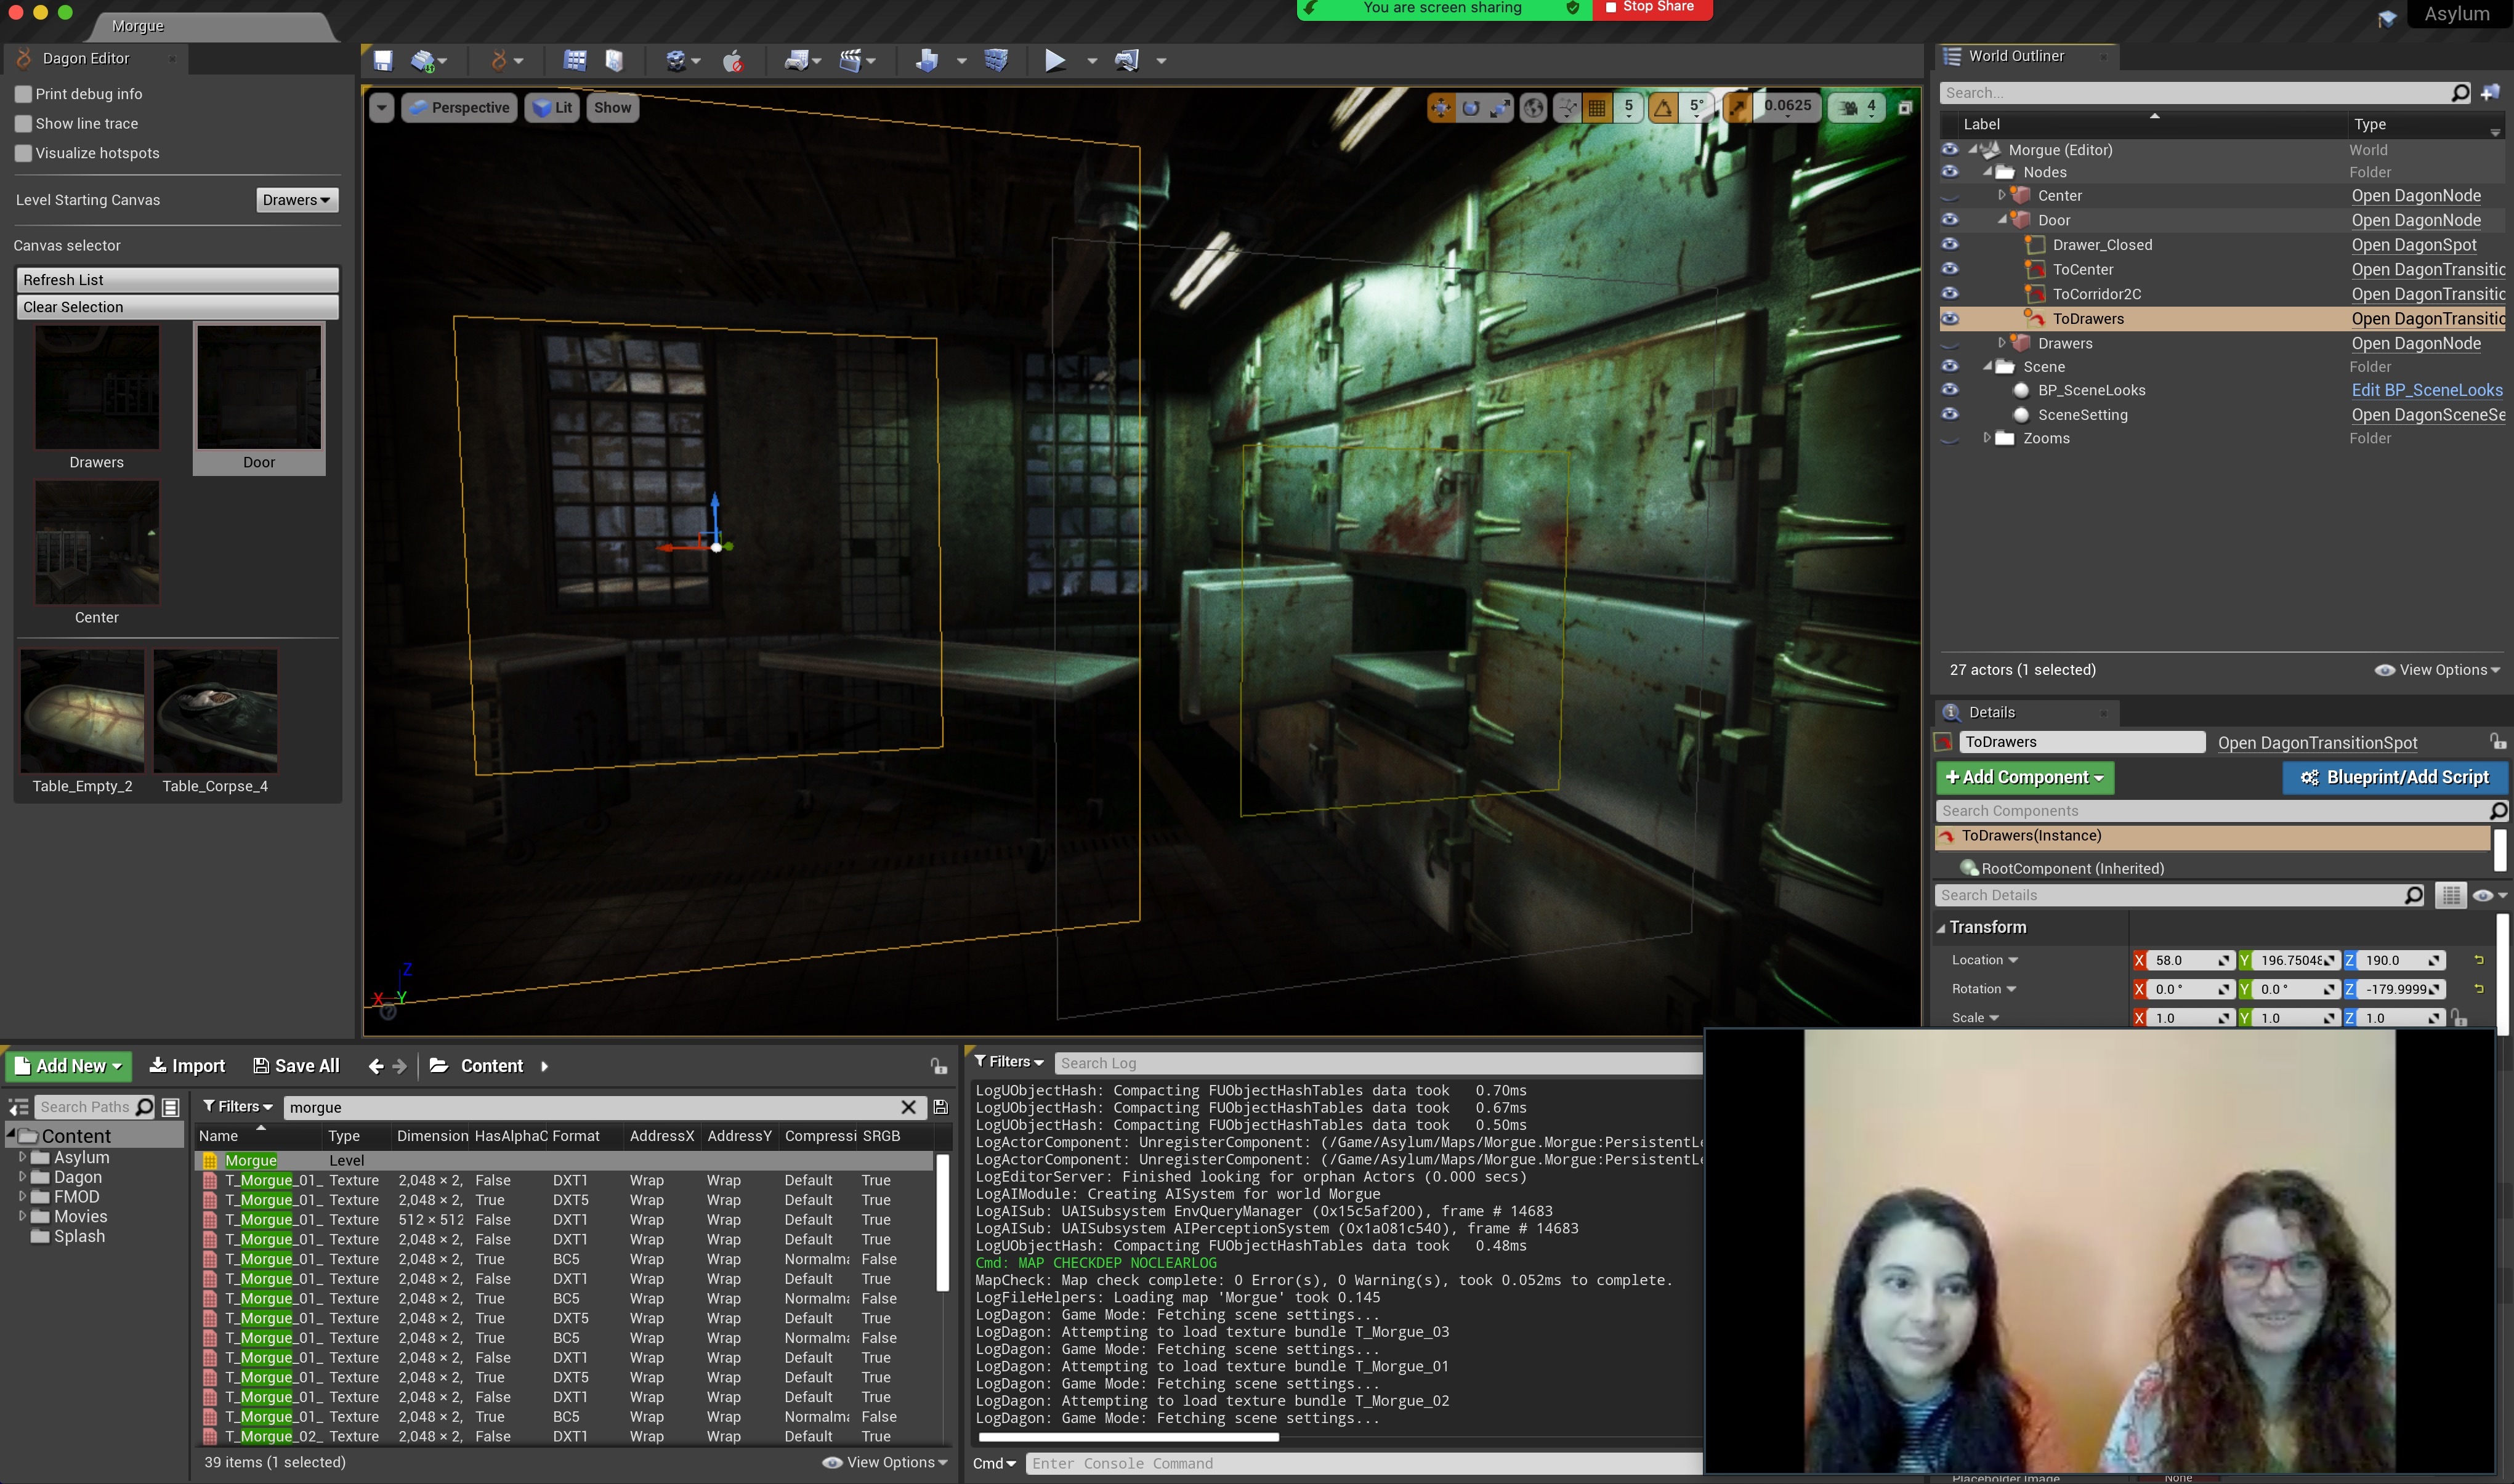Click the Refresh List button

click(177, 280)
